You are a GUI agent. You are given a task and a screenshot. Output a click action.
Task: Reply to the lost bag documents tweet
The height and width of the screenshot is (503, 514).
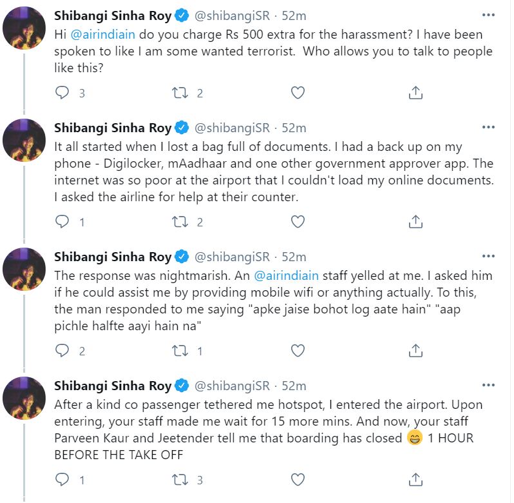[x=62, y=222]
